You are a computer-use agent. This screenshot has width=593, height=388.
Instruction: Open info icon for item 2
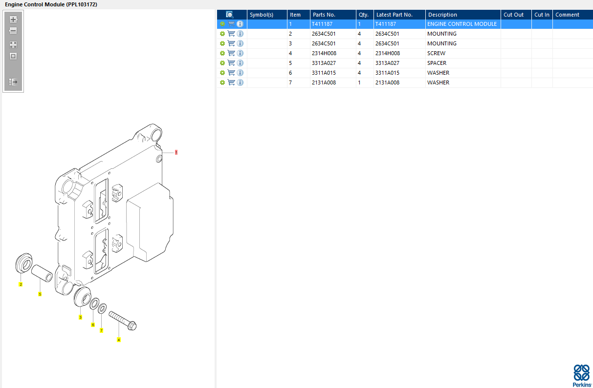(x=240, y=34)
